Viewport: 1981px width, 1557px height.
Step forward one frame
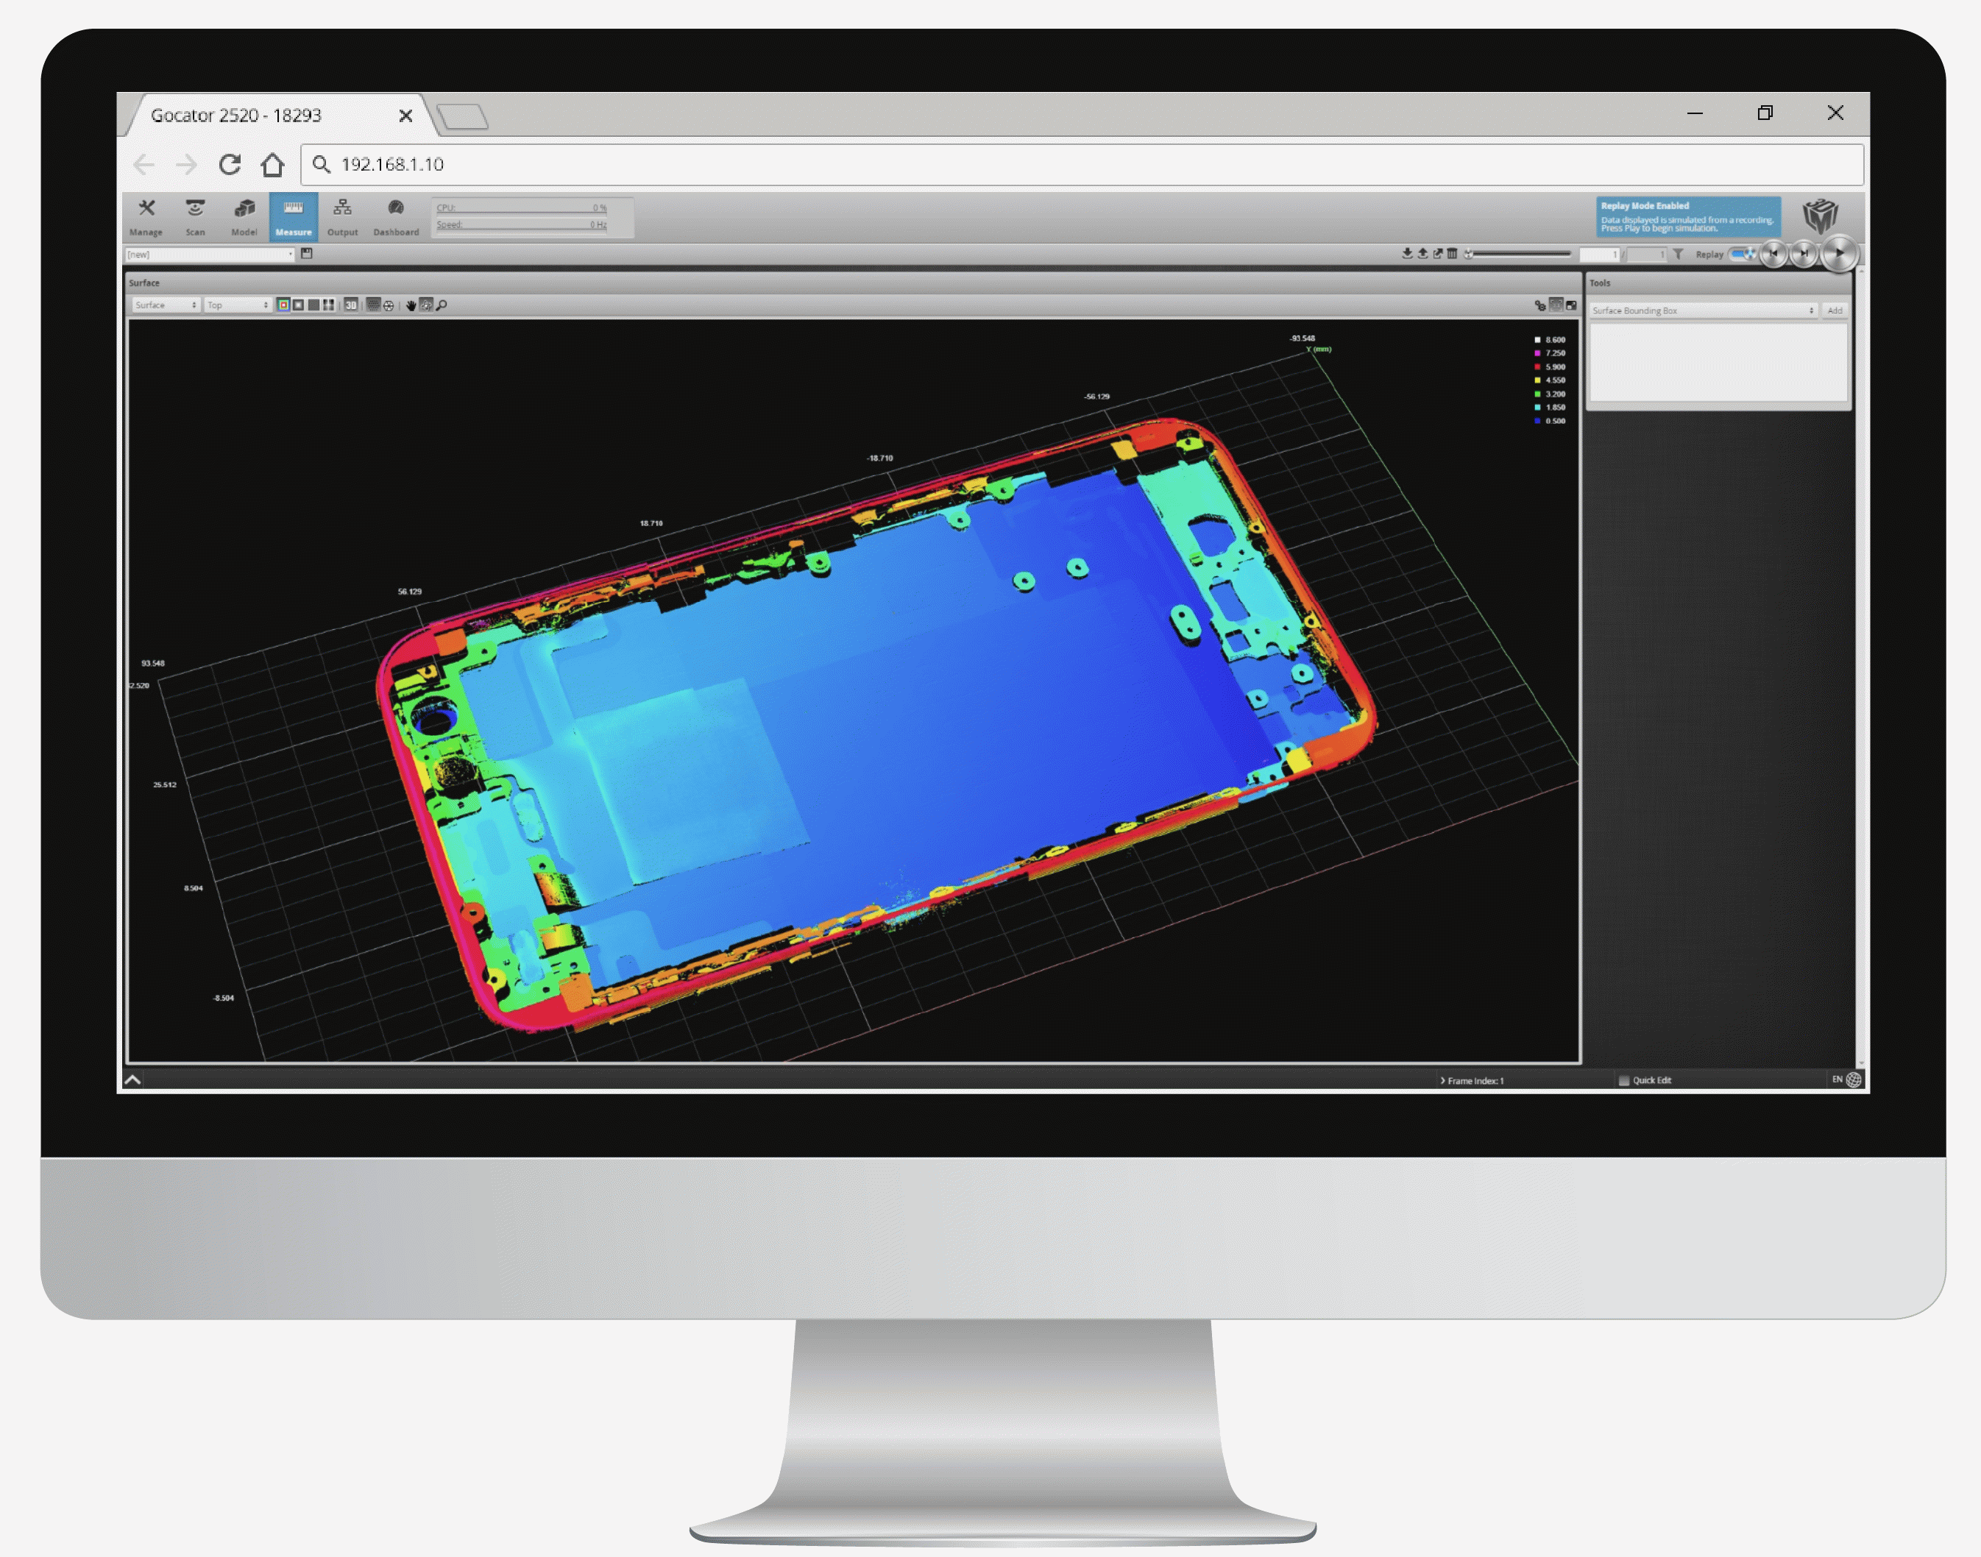click(x=1804, y=253)
